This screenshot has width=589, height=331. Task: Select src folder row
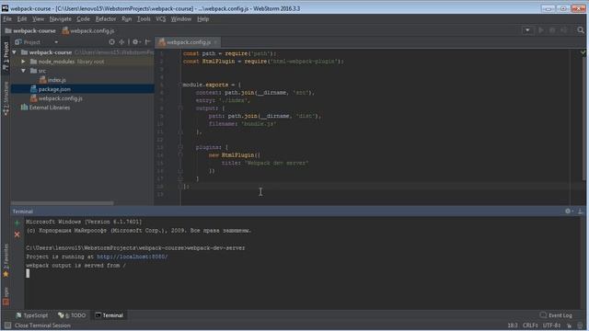pyautogui.click(x=82, y=71)
